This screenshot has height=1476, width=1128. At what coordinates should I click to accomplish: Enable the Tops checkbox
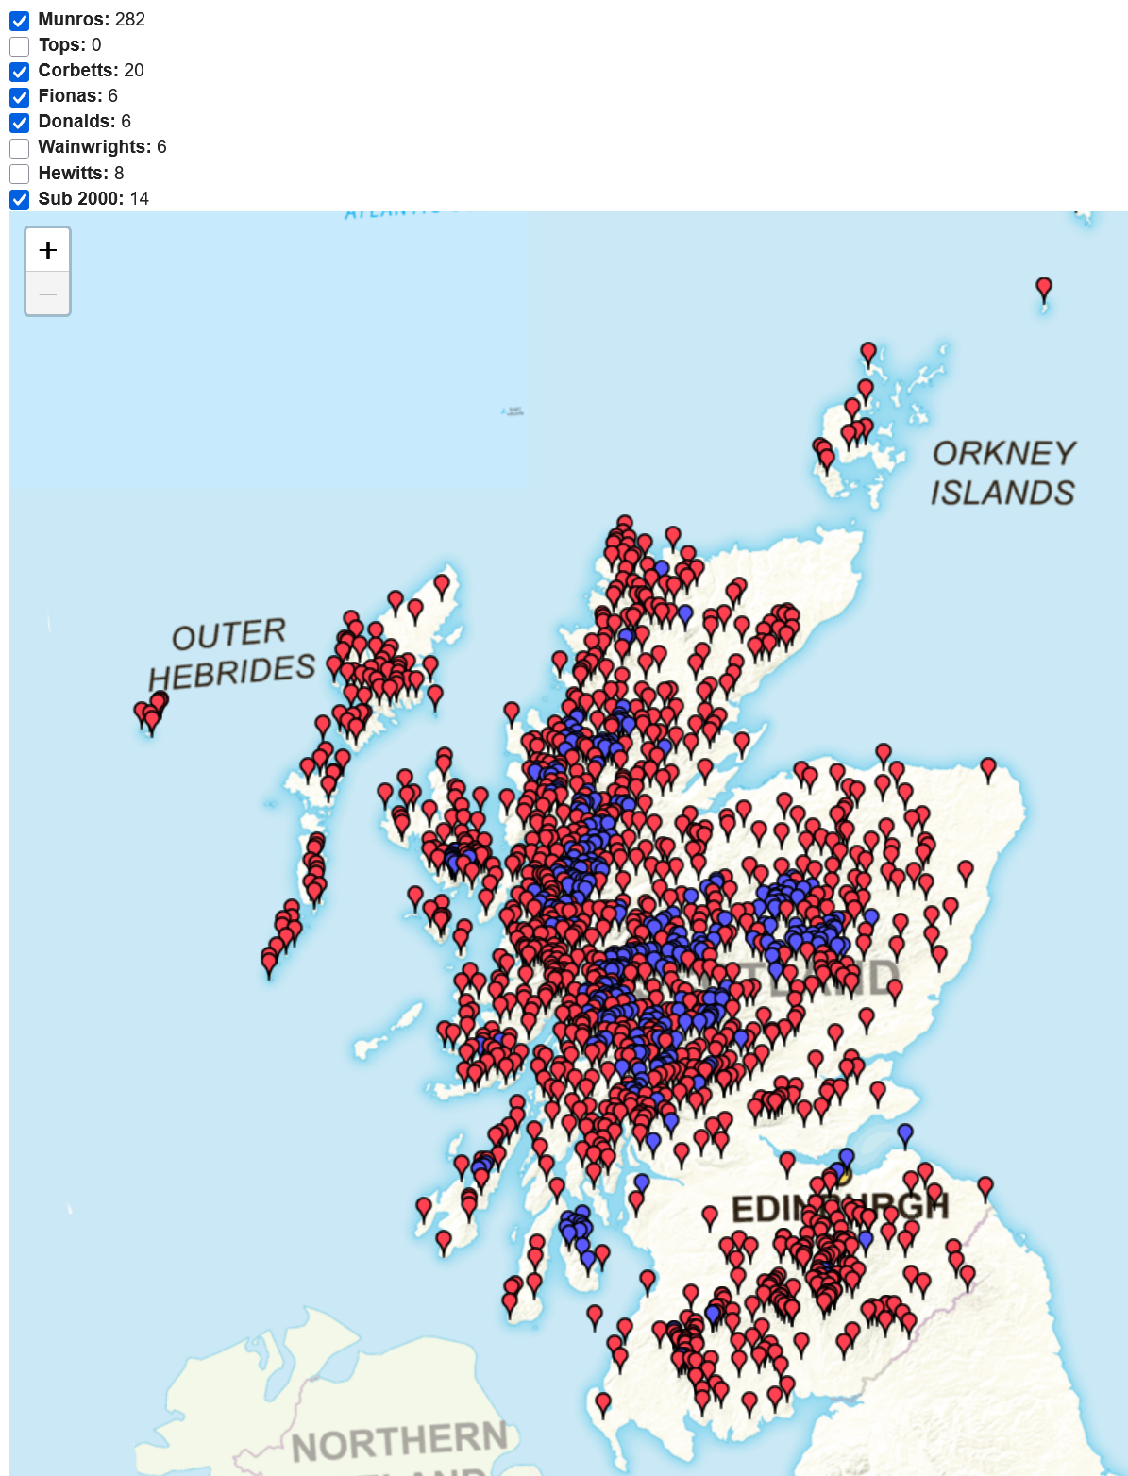click(x=20, y=46)
